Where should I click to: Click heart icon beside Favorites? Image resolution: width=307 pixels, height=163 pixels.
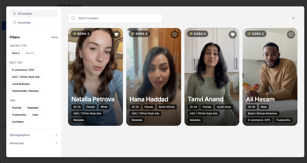(x=15, y=23)
